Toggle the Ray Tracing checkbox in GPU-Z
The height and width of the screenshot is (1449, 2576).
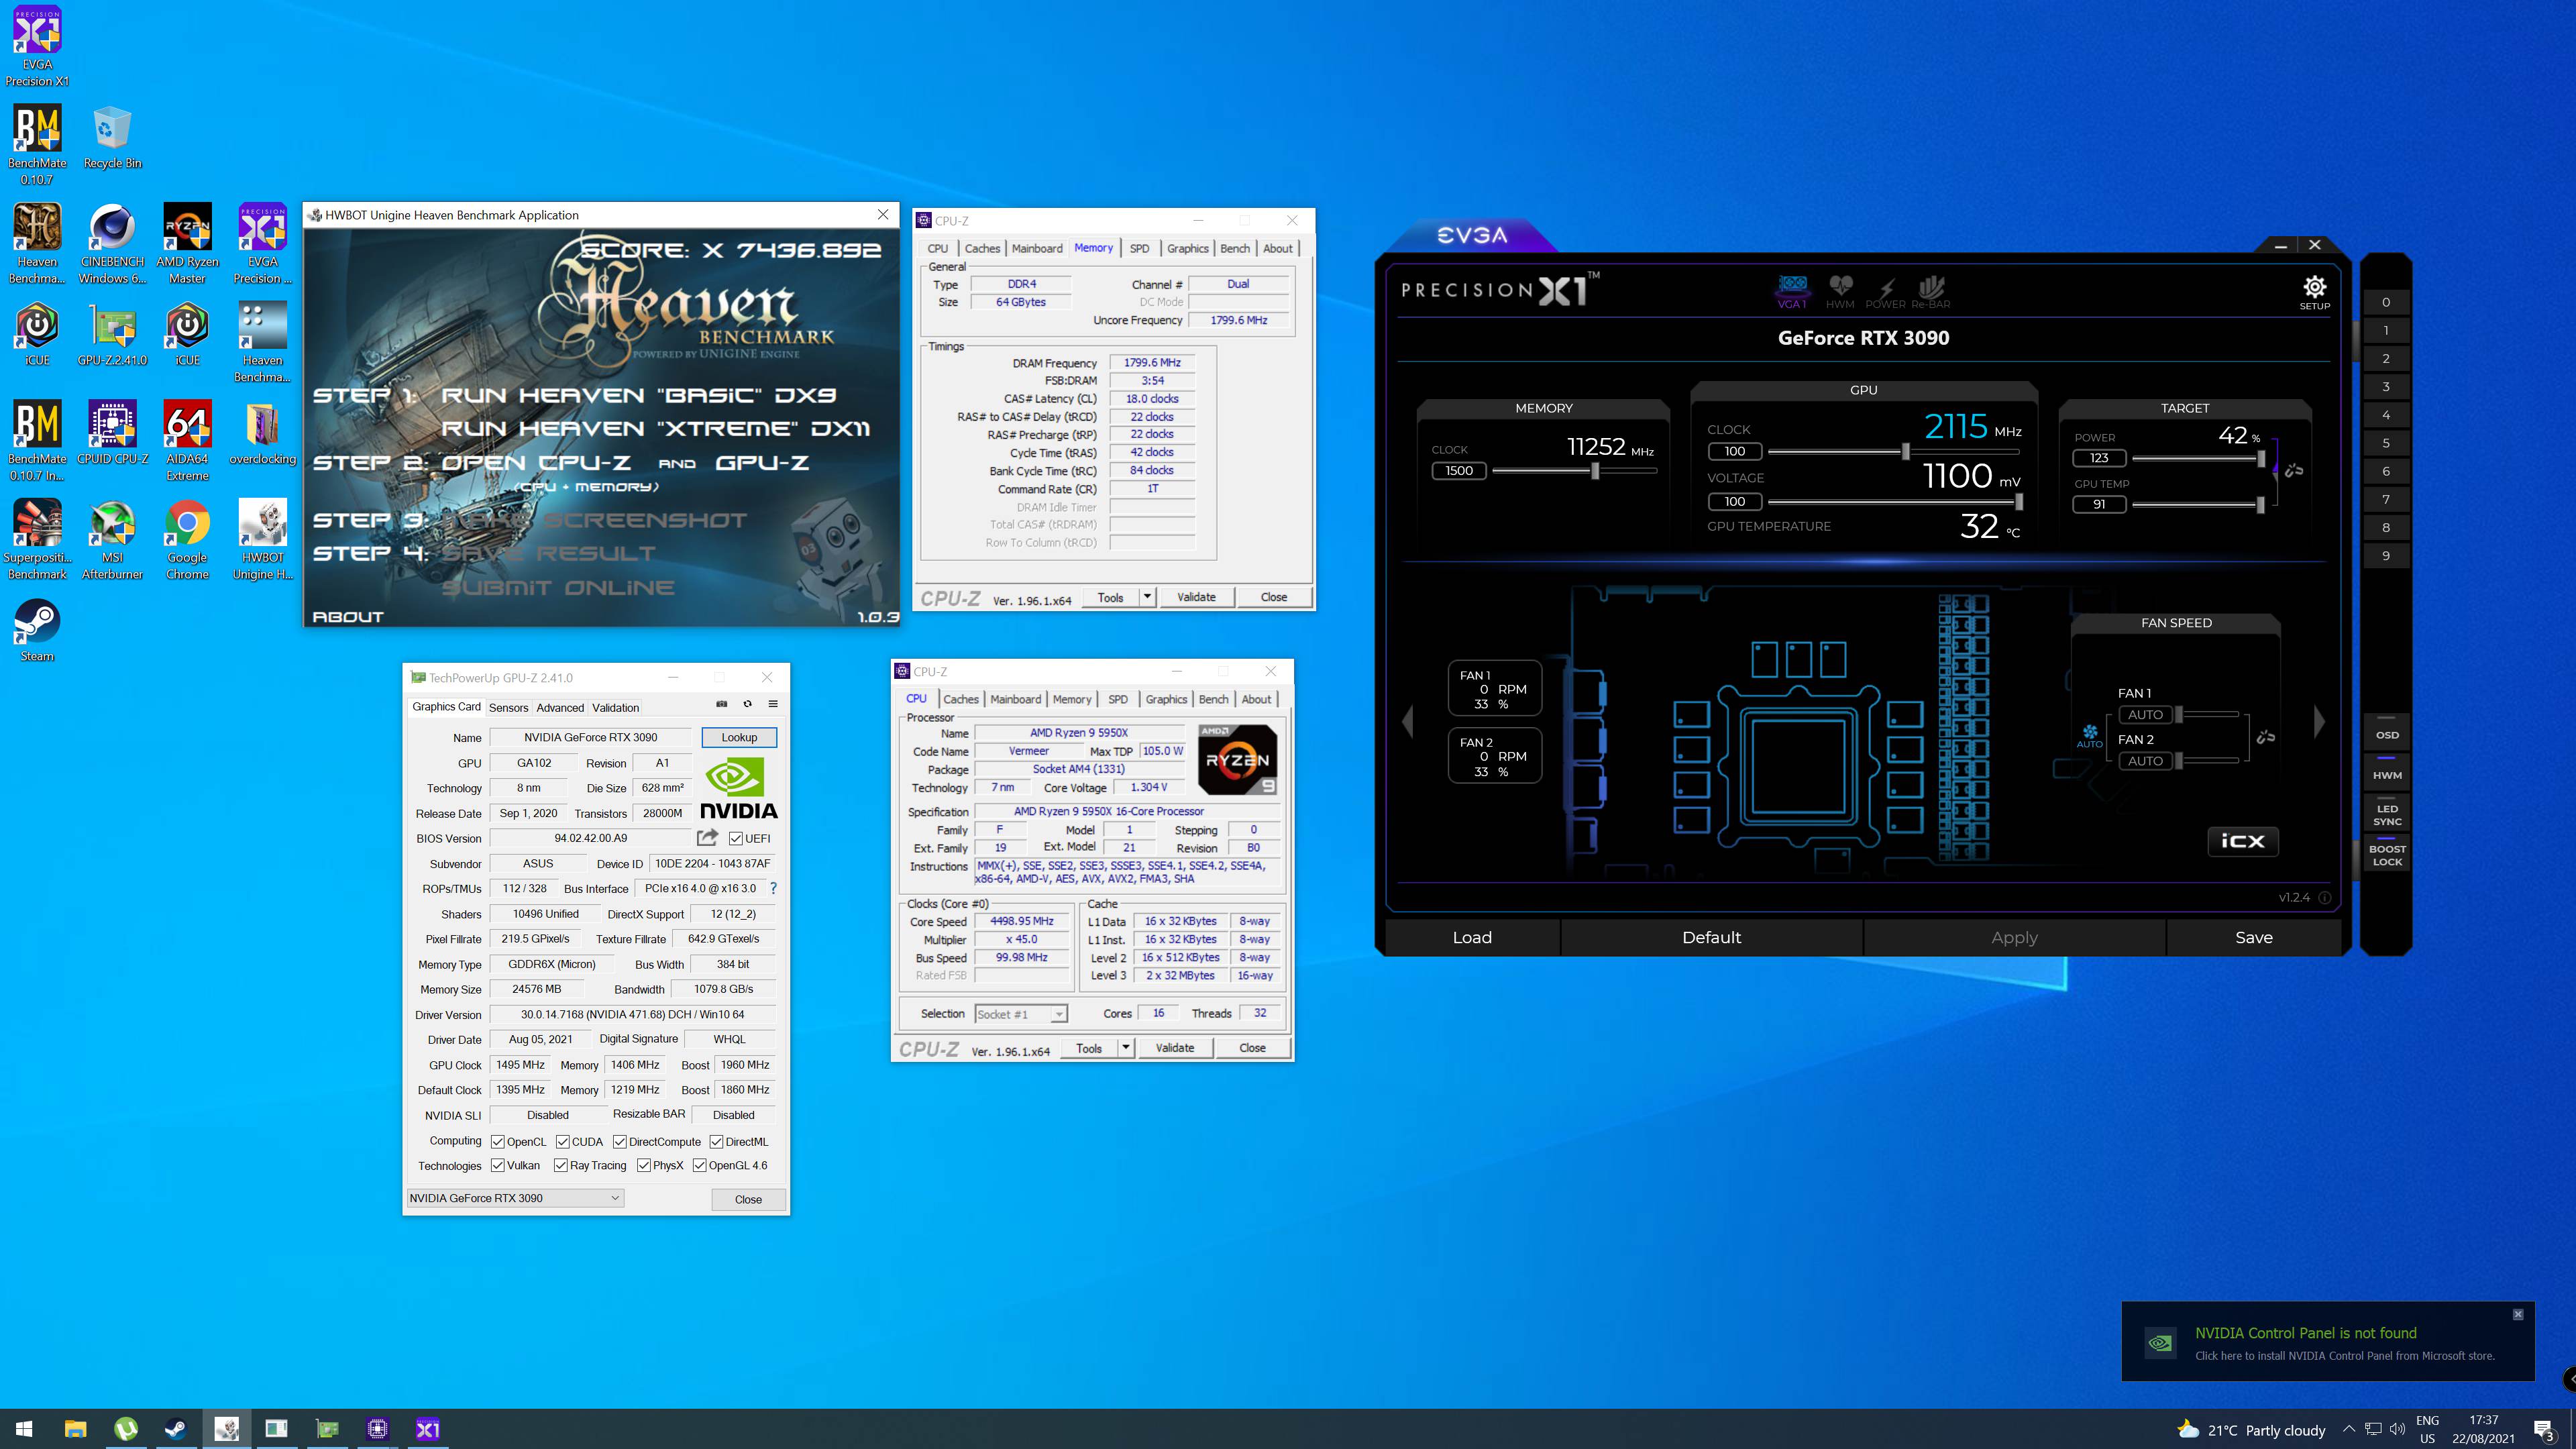tap(561, 1165)
